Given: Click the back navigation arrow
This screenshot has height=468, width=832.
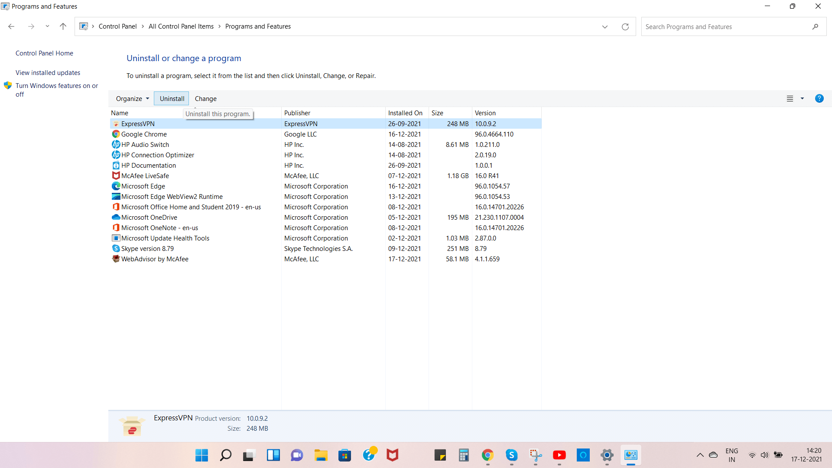Looking at the screenshot, I should click(x=11, y=26).
